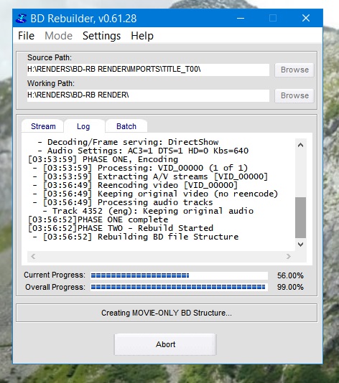Image resolution: width=339 pixels, height=383 pixels.
Task: Click the log scroll down arrow
Action: click(x=301, y=245)
